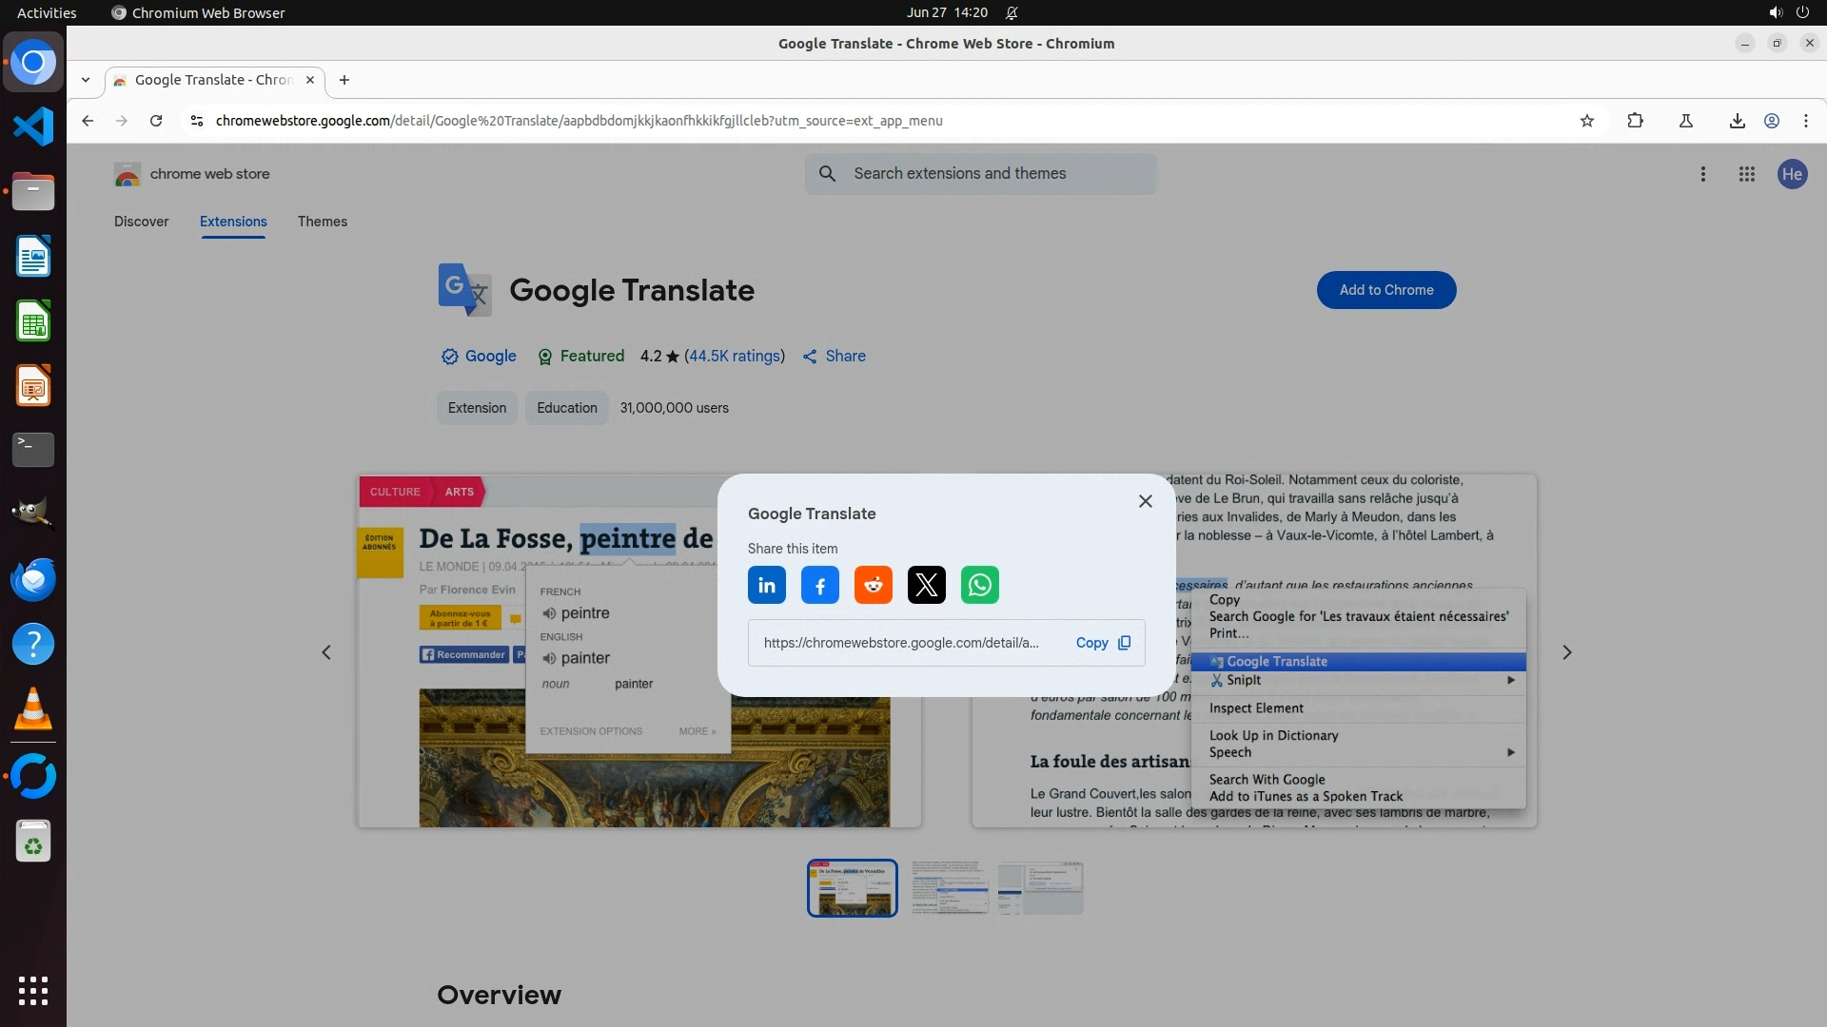This screenshot has height=1027, width=1827.
Task: Share via the LinkedIn icon
Action: tap(766, 585)
